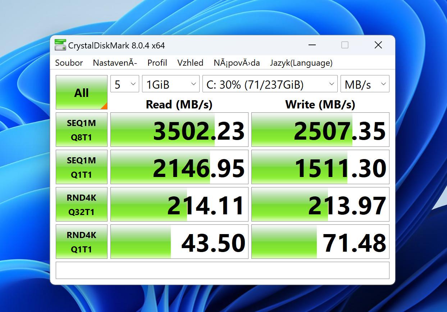The height and width of the screenshot is (312, 447).
Task: Click the 43.50 random read result
Action: point(179,242)
